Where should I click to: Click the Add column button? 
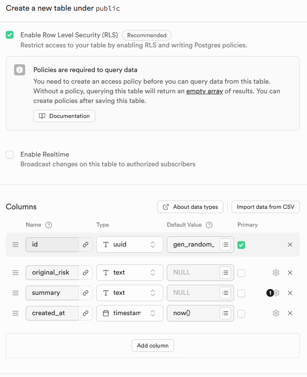(x=152, y=346)
